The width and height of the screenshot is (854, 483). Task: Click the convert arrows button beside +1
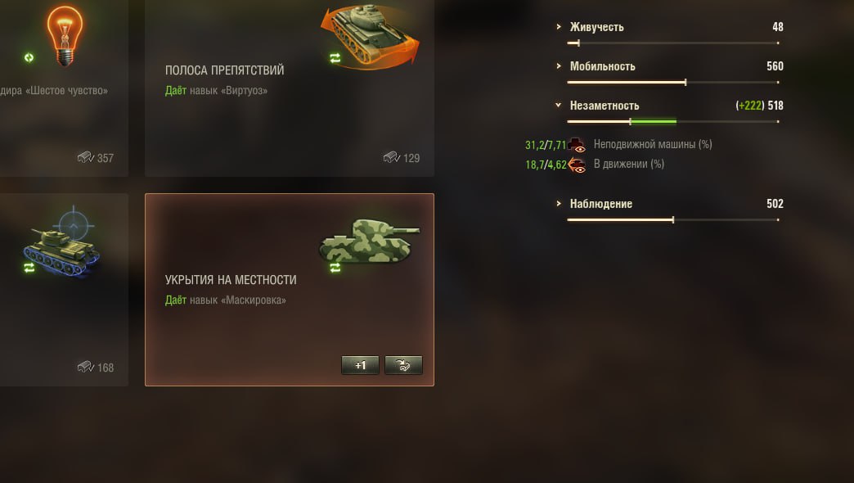403,365
